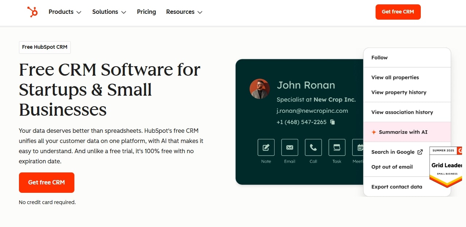This screenshot has height=227, width=466.
Task: Click the Free CRM Software headline
Action: click(x=110, y=89)
